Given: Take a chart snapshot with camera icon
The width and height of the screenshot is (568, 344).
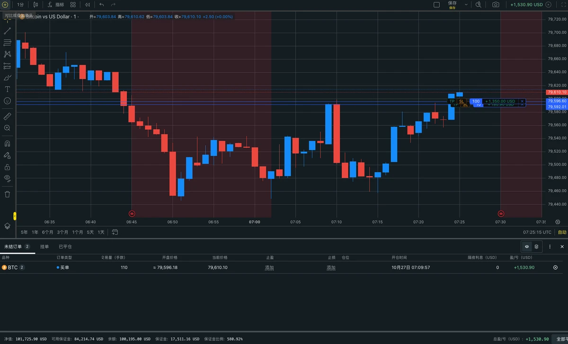Looking at the screenshot, I should click(496, 4).
